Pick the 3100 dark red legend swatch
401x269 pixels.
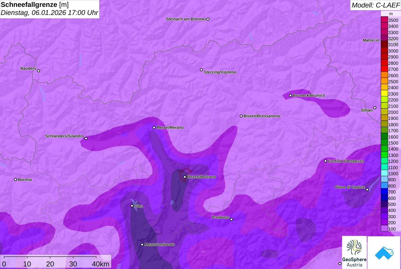384,44
